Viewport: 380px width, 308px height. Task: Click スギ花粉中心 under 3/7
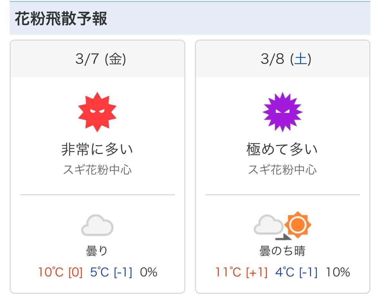click(x=97, y=169)
